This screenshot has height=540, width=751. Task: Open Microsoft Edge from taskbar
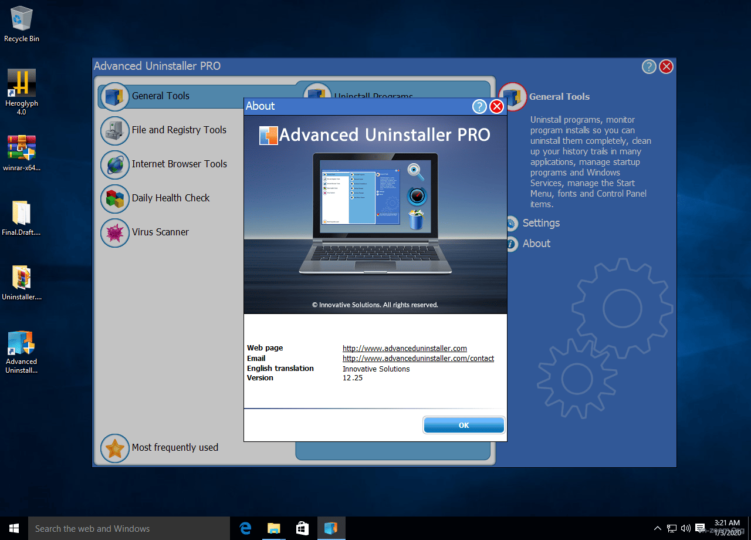click(x=245, y=528)
